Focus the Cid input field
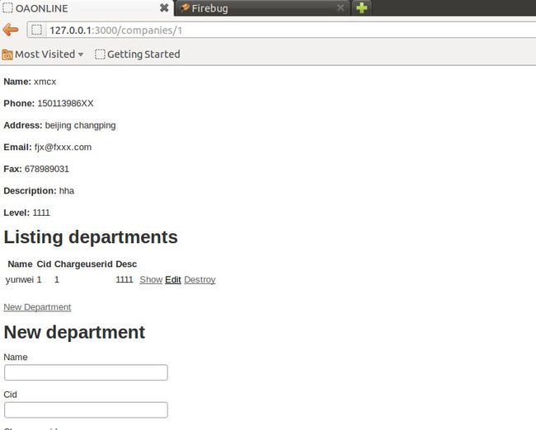Screen dimensions: 536x430 point(86,410)
